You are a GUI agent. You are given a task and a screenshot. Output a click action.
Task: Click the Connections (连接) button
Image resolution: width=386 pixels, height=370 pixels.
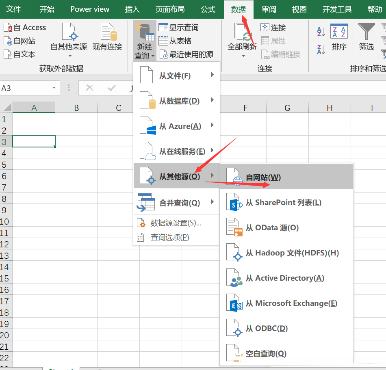click(x=273, y=27)
